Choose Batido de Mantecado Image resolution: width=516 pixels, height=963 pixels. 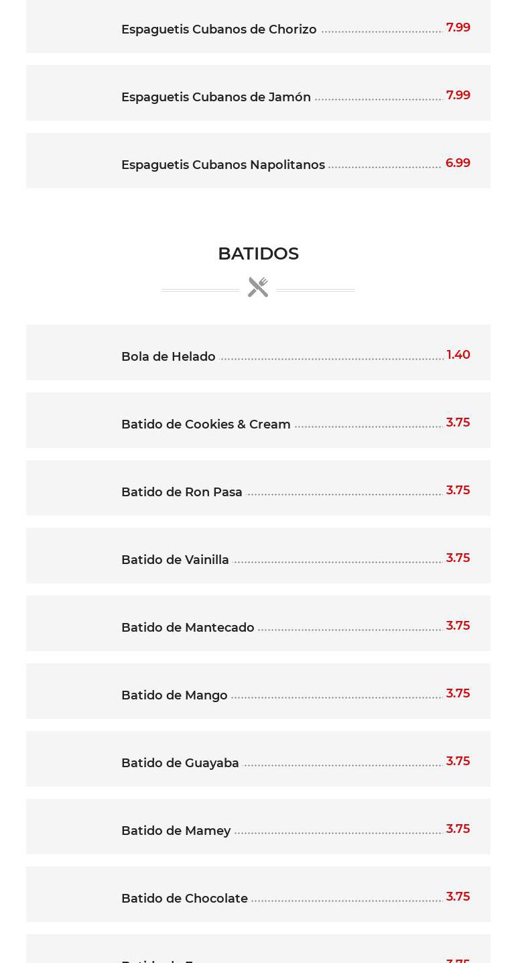(x=188, y=628)
